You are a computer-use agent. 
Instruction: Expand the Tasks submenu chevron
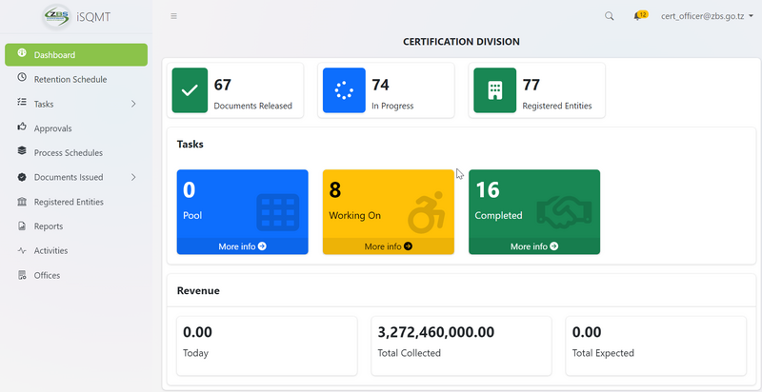133,104
